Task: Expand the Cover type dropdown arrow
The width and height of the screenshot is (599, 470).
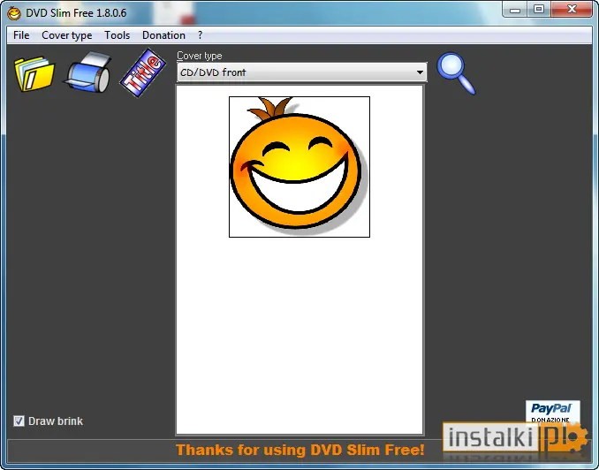Action: [420, 72]
